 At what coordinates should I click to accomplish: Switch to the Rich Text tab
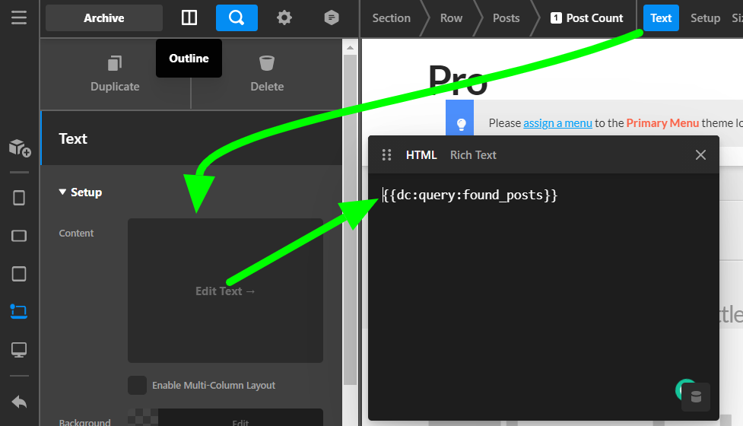pos(473,155)
